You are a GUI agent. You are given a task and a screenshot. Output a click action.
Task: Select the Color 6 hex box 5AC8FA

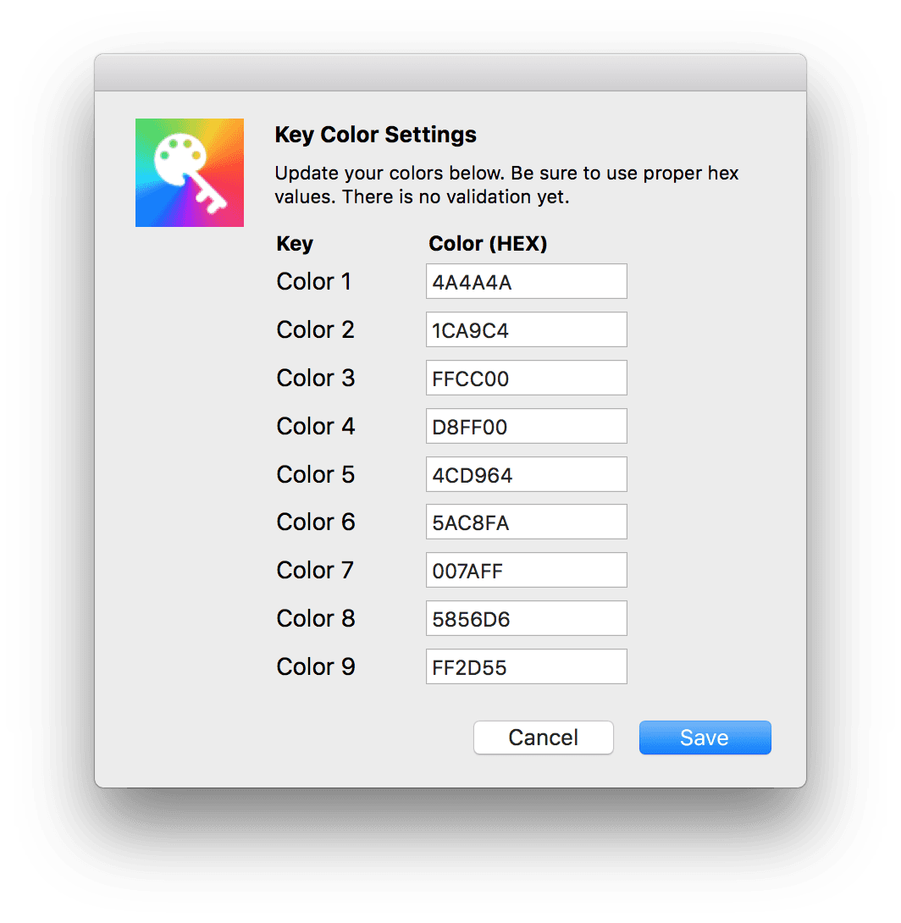[526, 522]
